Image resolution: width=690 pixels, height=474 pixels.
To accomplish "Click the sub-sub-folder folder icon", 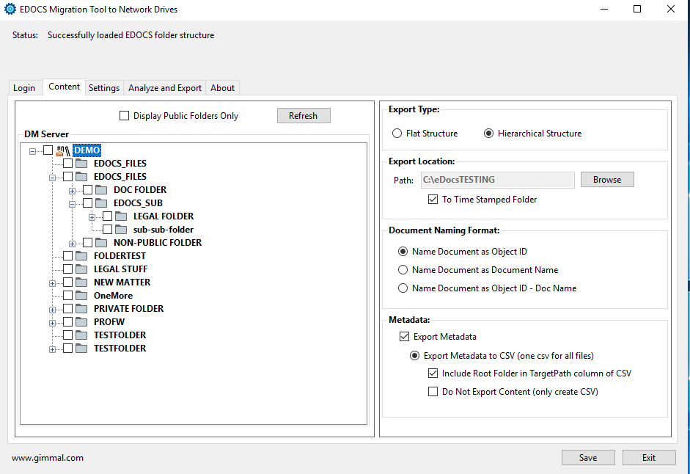I will 121,230.
